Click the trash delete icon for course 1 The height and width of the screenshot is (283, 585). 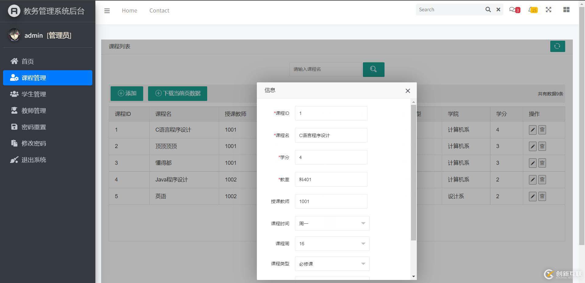[542, 130]
